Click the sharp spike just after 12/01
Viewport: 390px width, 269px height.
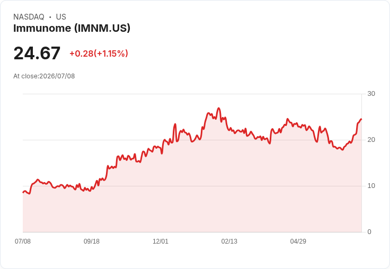(x=175, y=124)
